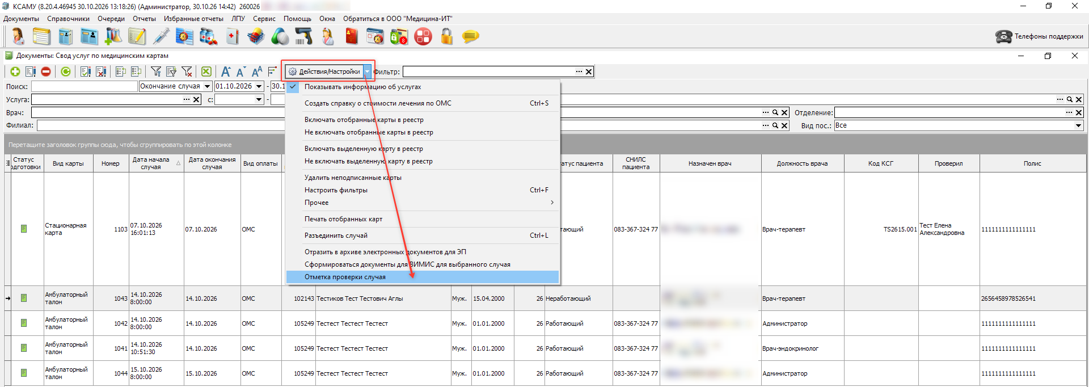Click 'Печать отобранных карт' menu item
1089x387 pixels.
(x=423, y=219)
